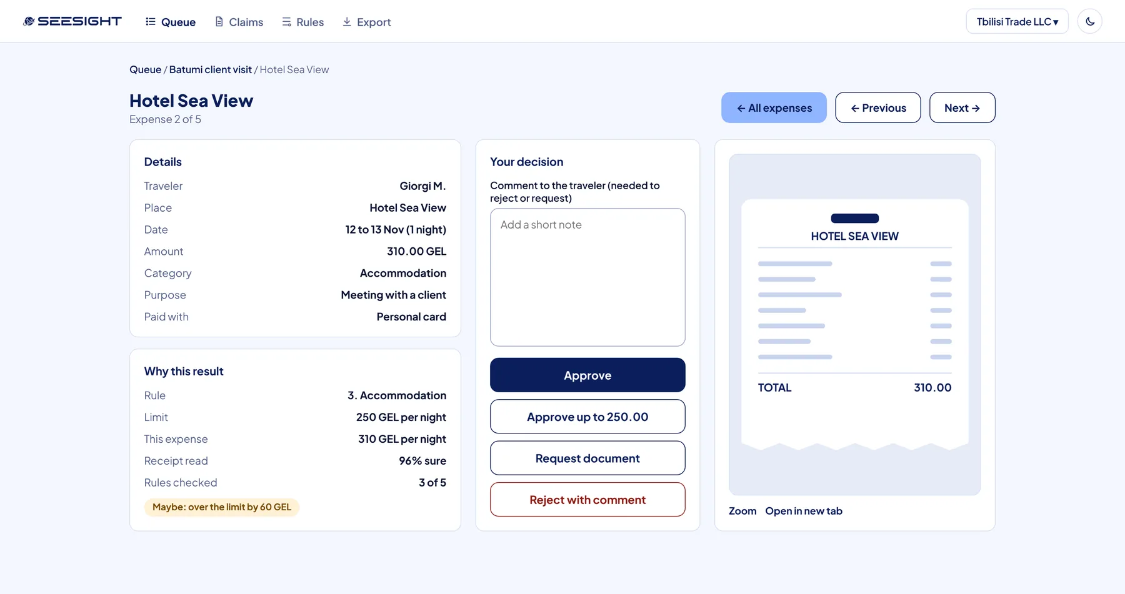This screenshot has width=1125, height=594.
Task: Switch to the Rules tab
Action: tap(302, 22)
